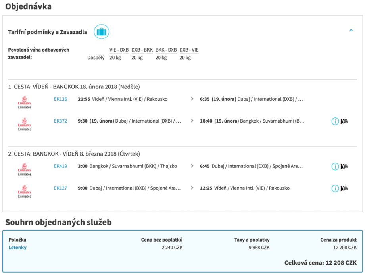Open info icon for flight EK372
Image resolution: width=365 pixels, height=275 pixels.
[x=335, y=121]
